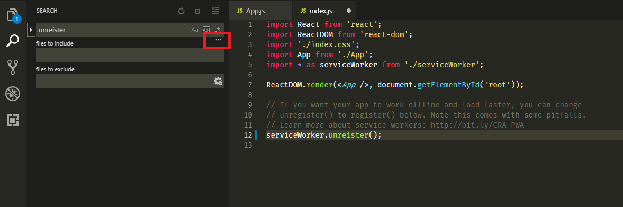Viewport: 623px width, 207px height.
Task: Focus the 'files to include' field
Action: [x=130, y=55]
